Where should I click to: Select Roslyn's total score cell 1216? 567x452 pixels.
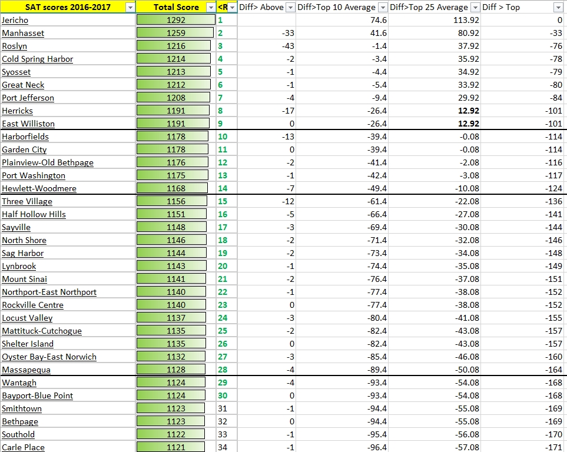pos(175,46)
